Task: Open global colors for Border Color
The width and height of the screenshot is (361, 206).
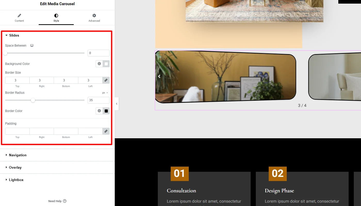Action: tap(99, 111)
